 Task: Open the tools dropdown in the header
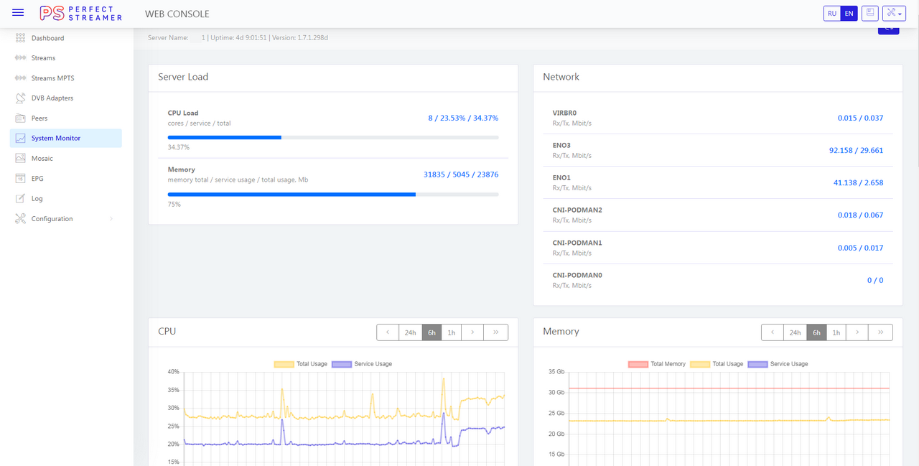tap(894, 13)
